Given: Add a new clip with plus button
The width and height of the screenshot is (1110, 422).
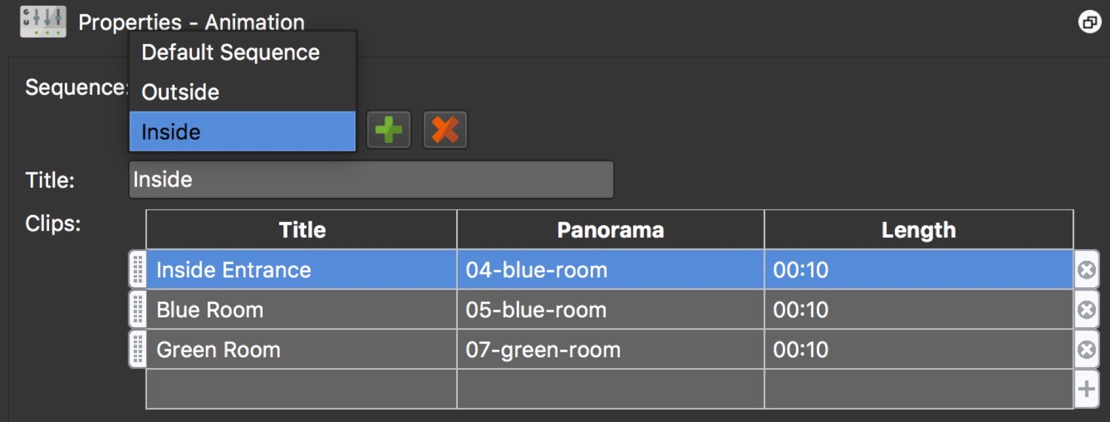Looking at the screenshot, I should pyautogui.click(x=1087, y=389).
